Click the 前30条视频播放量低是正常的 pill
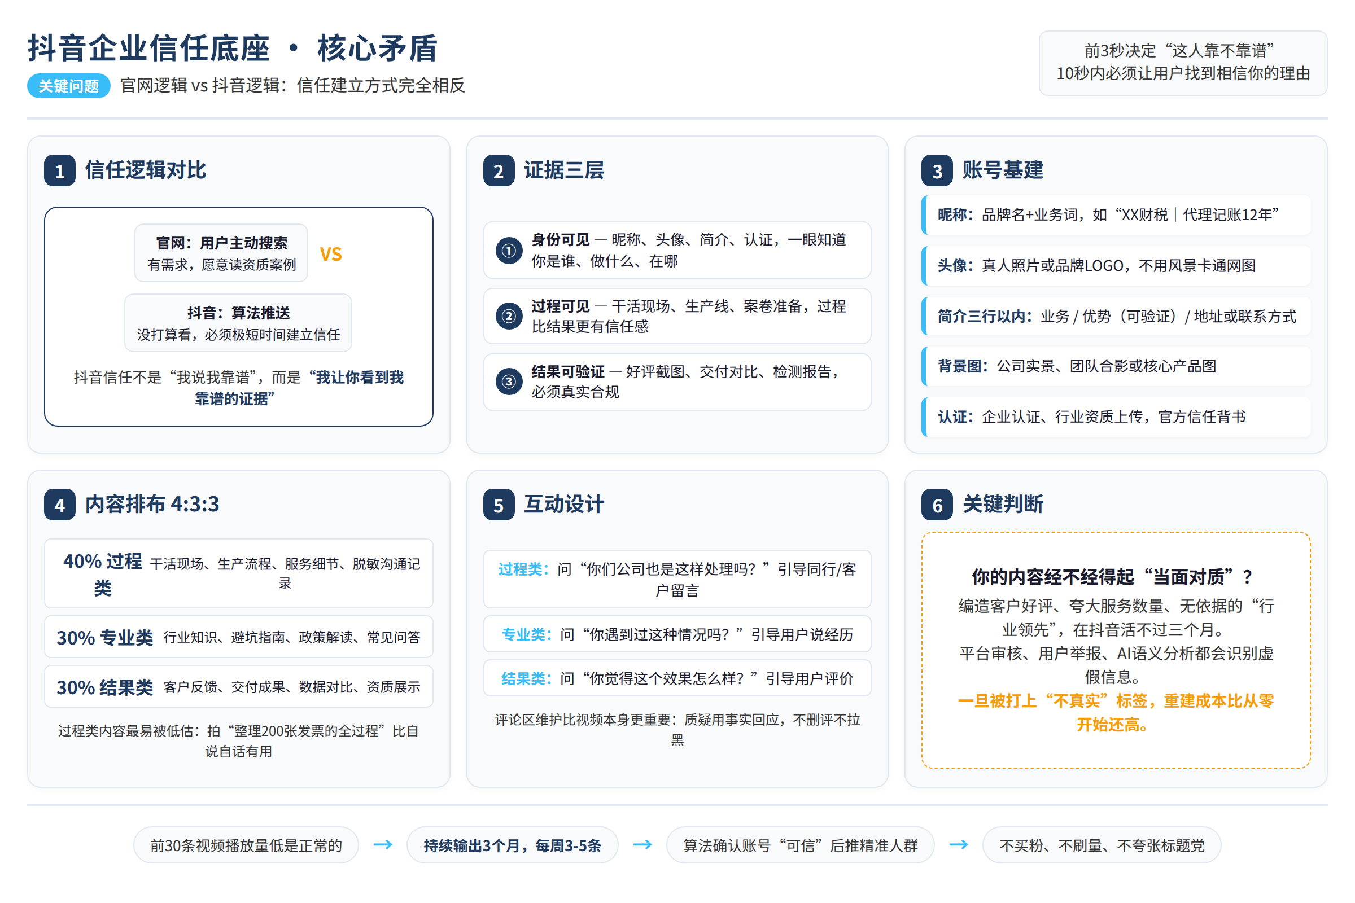 (246, 845)
